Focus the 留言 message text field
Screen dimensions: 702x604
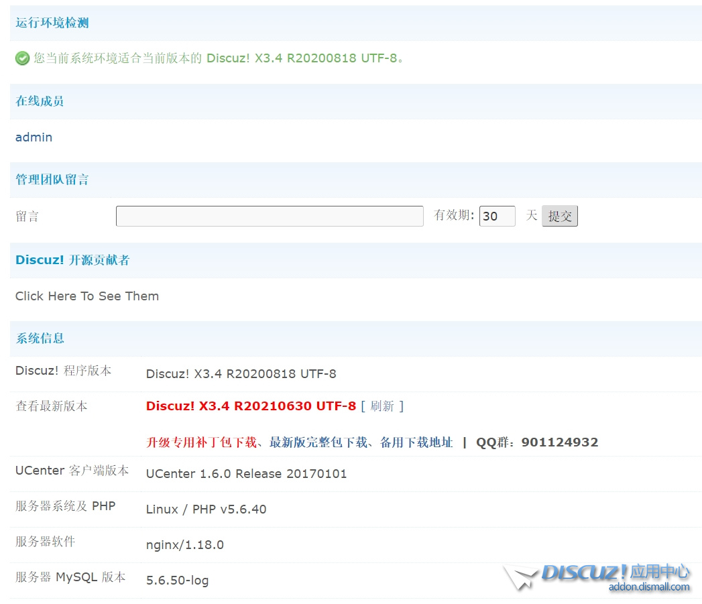tap(270, 216)
